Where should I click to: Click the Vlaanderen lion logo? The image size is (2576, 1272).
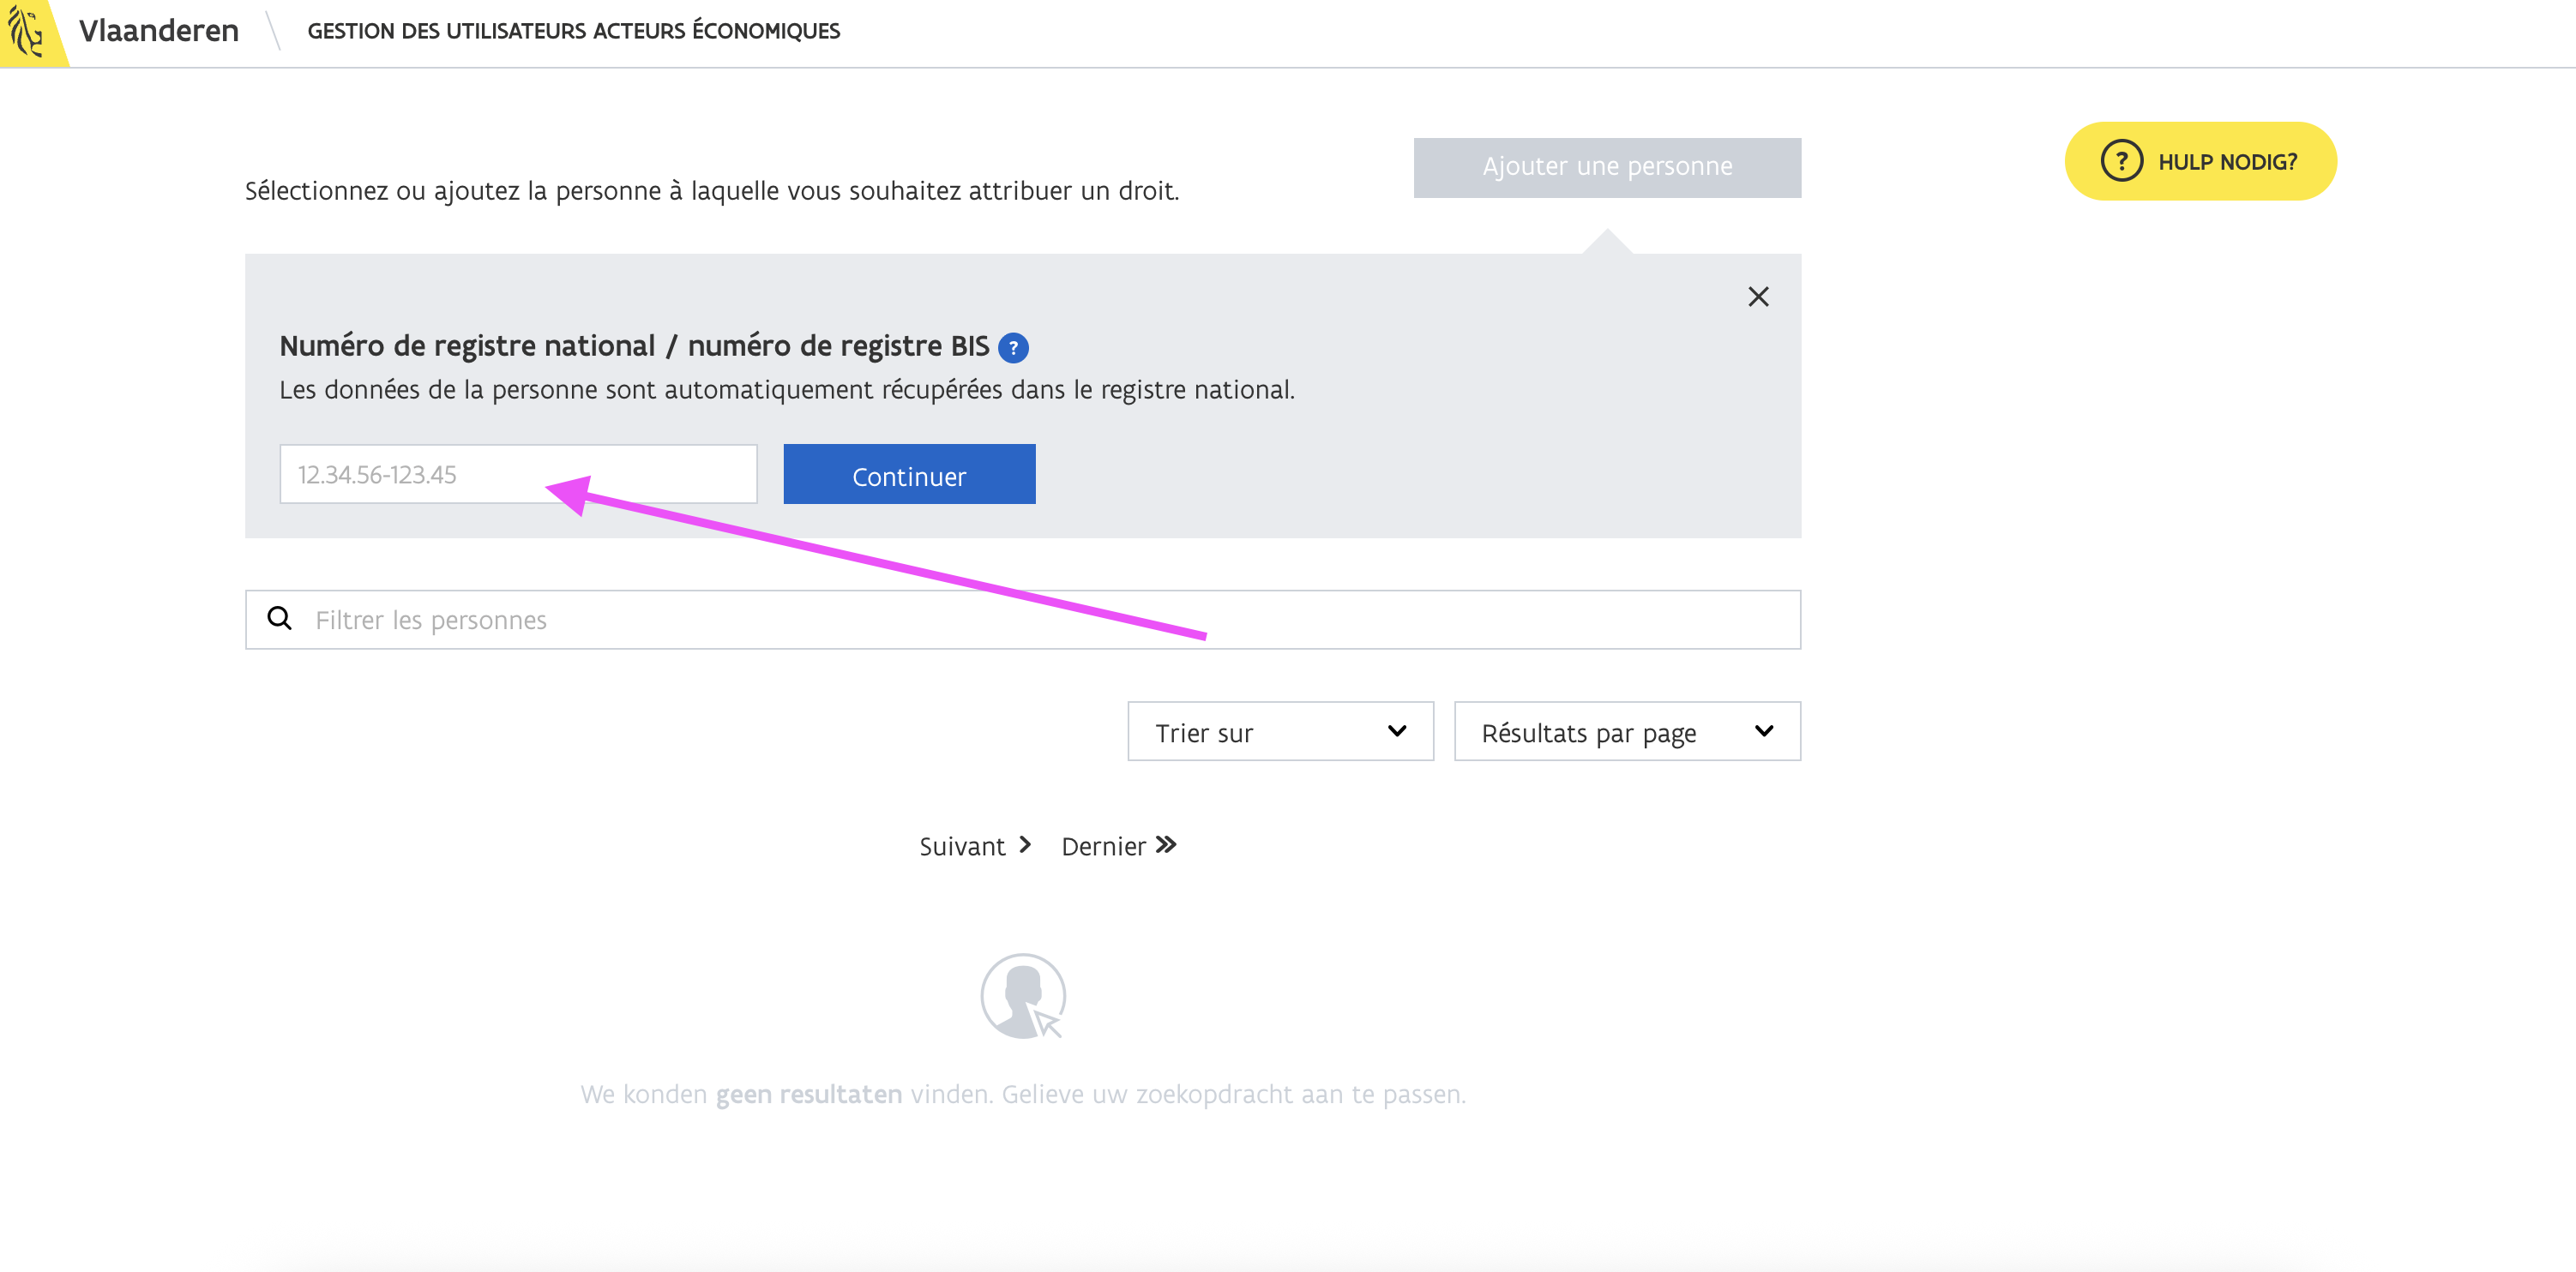pos(27,31)
